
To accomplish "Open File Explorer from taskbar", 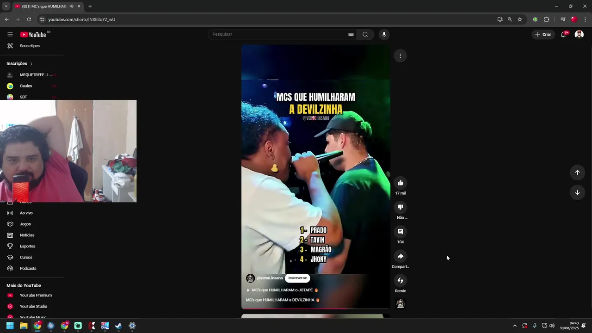I will pyautogui.click(x=24, y=326).
